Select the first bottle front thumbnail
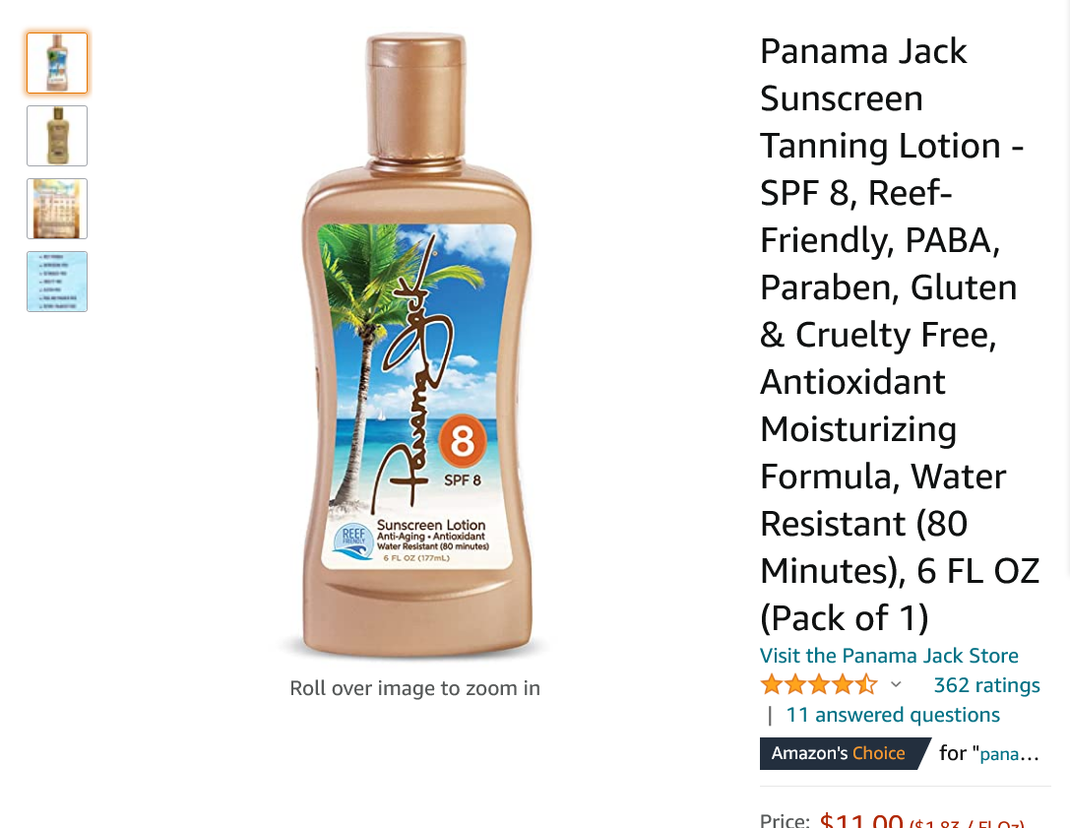The width and height of the screenshot is (1070, 828). click(x=57, y=63)
